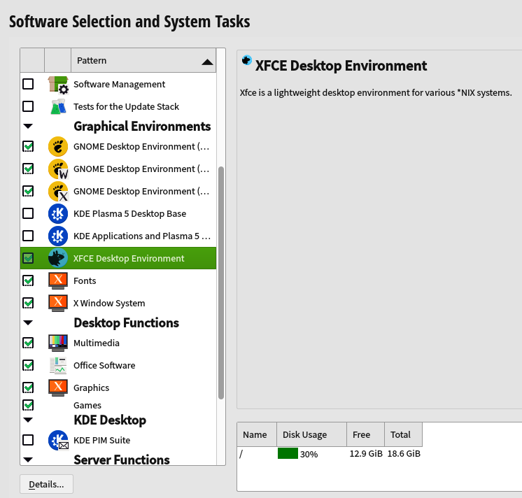
Task: Click the 'Graphical Environments' group heading
Action: click(x=142, y=127)
